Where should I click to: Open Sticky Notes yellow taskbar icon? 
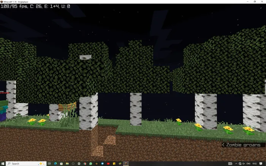tap(114, 164)
